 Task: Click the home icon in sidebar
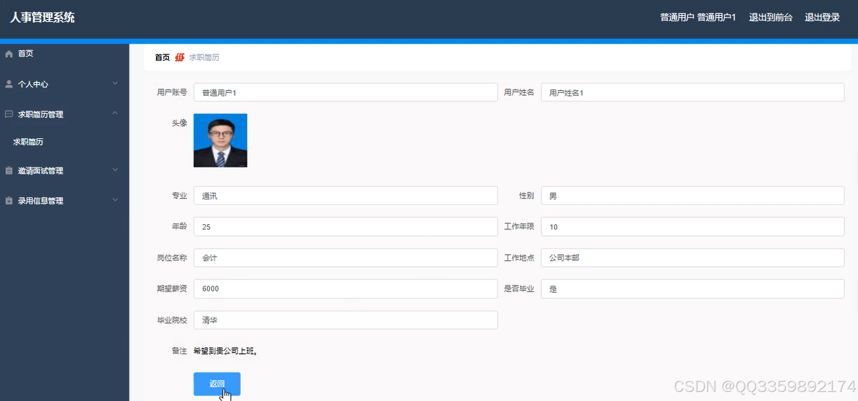[9, 54]
